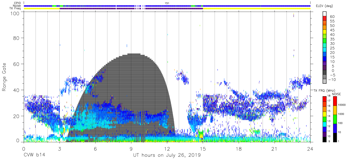
Task: Click the '45' label on ELEV scale
Action: 332,30
